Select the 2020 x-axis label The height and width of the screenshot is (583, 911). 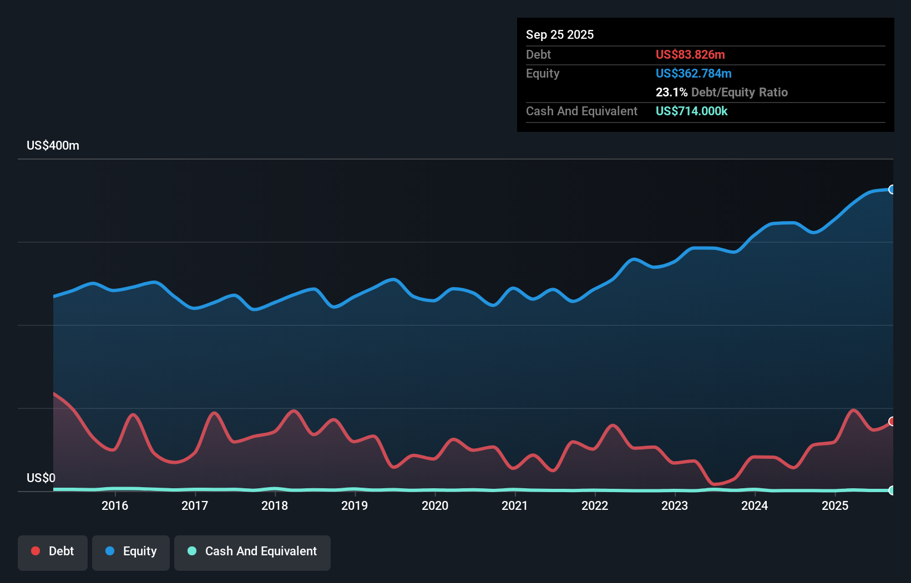pyautogui.click(x=435, y=505)
